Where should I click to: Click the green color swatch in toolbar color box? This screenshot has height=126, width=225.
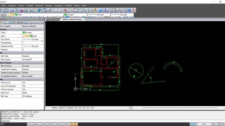[x=66, y=15]
